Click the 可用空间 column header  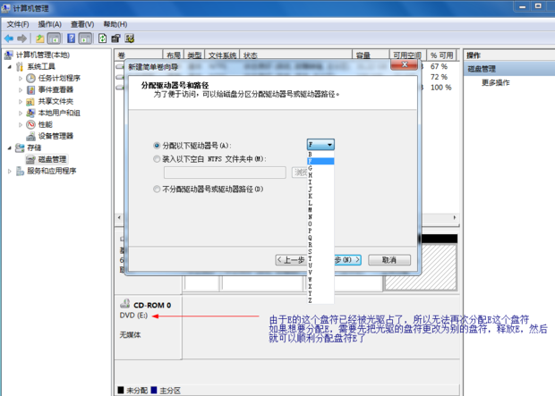[406, 55]
